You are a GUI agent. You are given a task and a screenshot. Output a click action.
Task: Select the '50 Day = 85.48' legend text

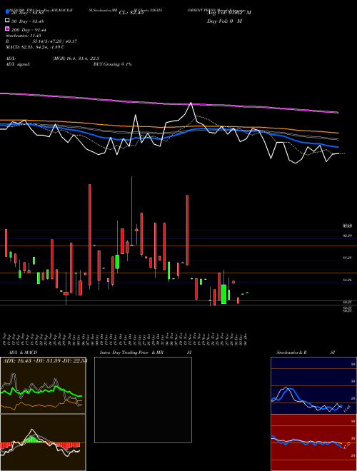[x=28, y=21]
